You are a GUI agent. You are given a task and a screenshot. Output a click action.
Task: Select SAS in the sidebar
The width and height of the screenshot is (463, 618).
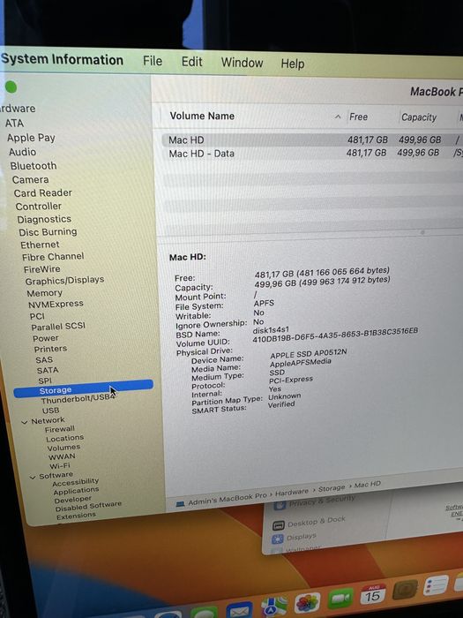pyautogui.click(x=44, y=360)
